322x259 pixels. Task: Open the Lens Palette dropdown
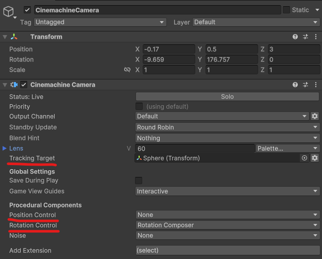pyautogui.click(x=287, y=148)
